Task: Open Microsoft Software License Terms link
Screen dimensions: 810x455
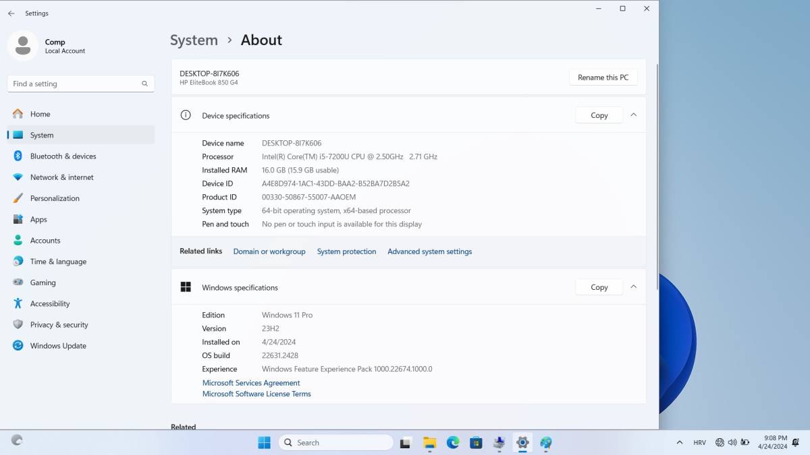Action: coord(256,394)
